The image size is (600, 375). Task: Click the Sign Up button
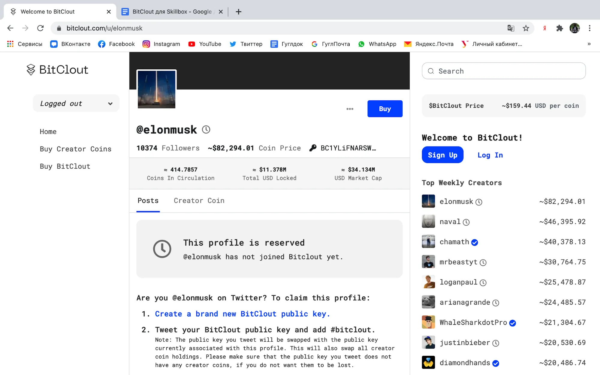pyautogui.click(x=442, y=155)
